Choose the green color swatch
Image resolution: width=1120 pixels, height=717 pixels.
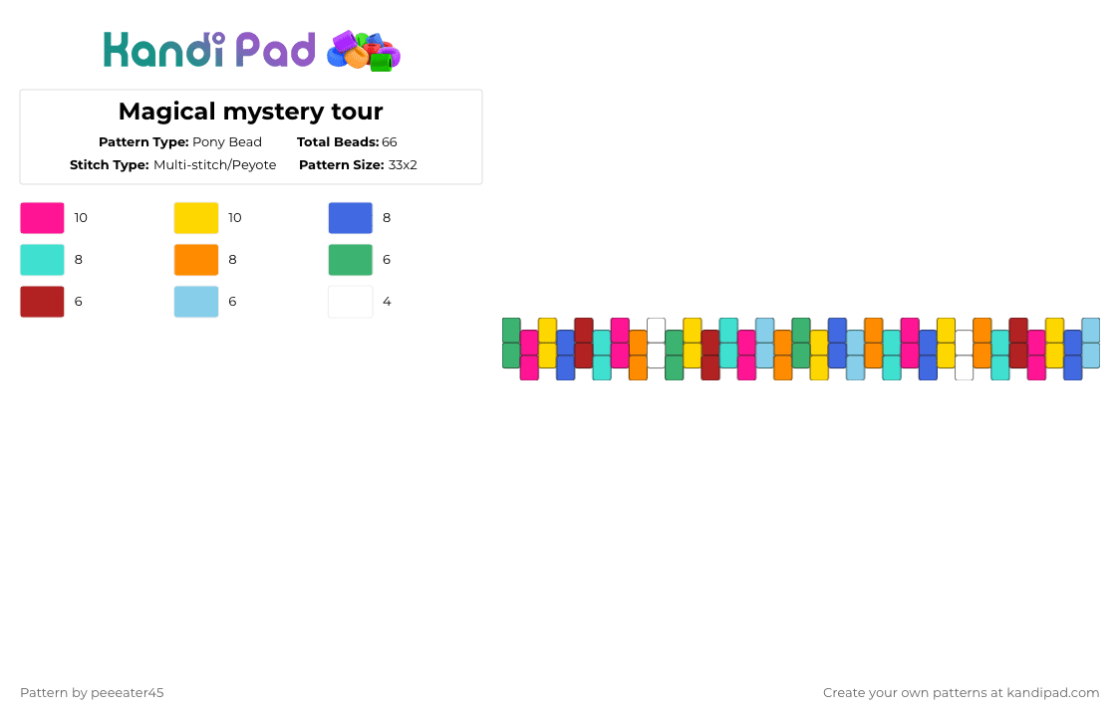click(351, 260)
